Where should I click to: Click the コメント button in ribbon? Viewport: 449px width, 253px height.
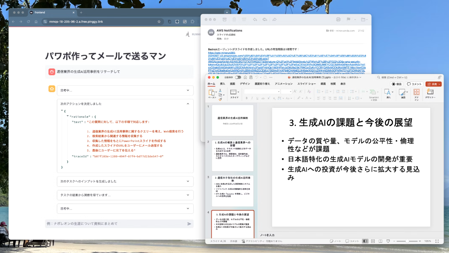point(414,84)
